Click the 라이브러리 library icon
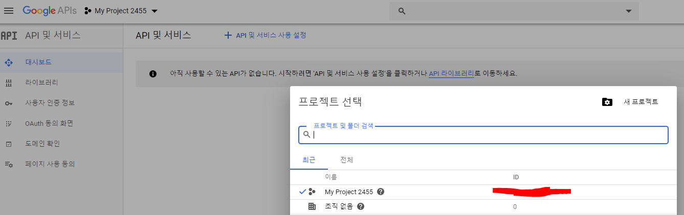This screenshot has height=215, width=684. click(8, 83)
